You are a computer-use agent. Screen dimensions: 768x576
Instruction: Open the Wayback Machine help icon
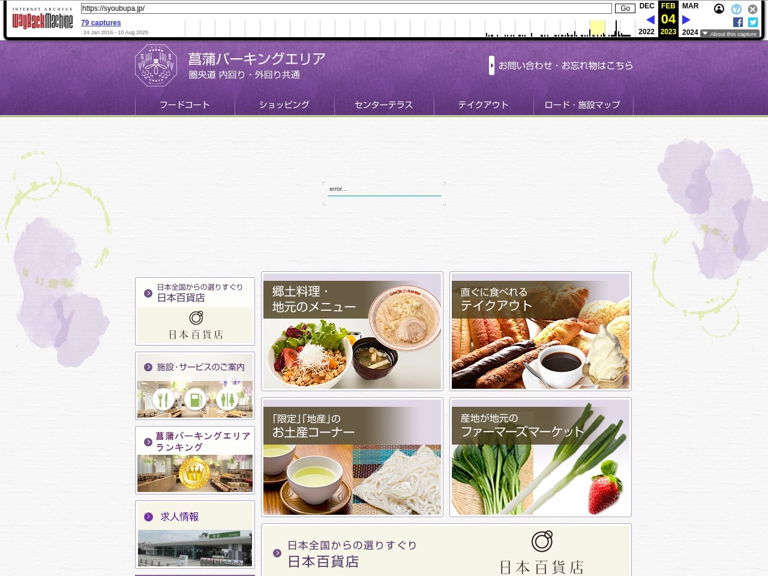(736, 9)
